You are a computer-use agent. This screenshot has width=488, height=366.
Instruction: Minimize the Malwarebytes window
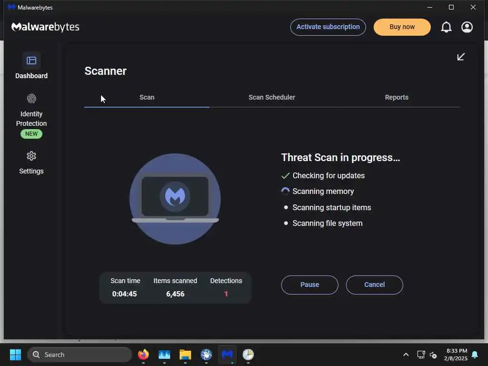point(430,7)
